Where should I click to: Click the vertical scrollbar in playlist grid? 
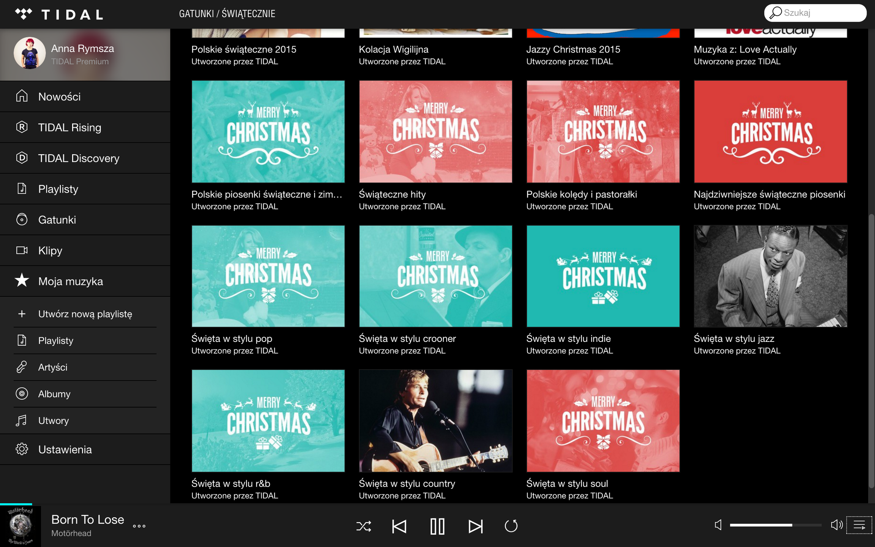coord(871,351)
